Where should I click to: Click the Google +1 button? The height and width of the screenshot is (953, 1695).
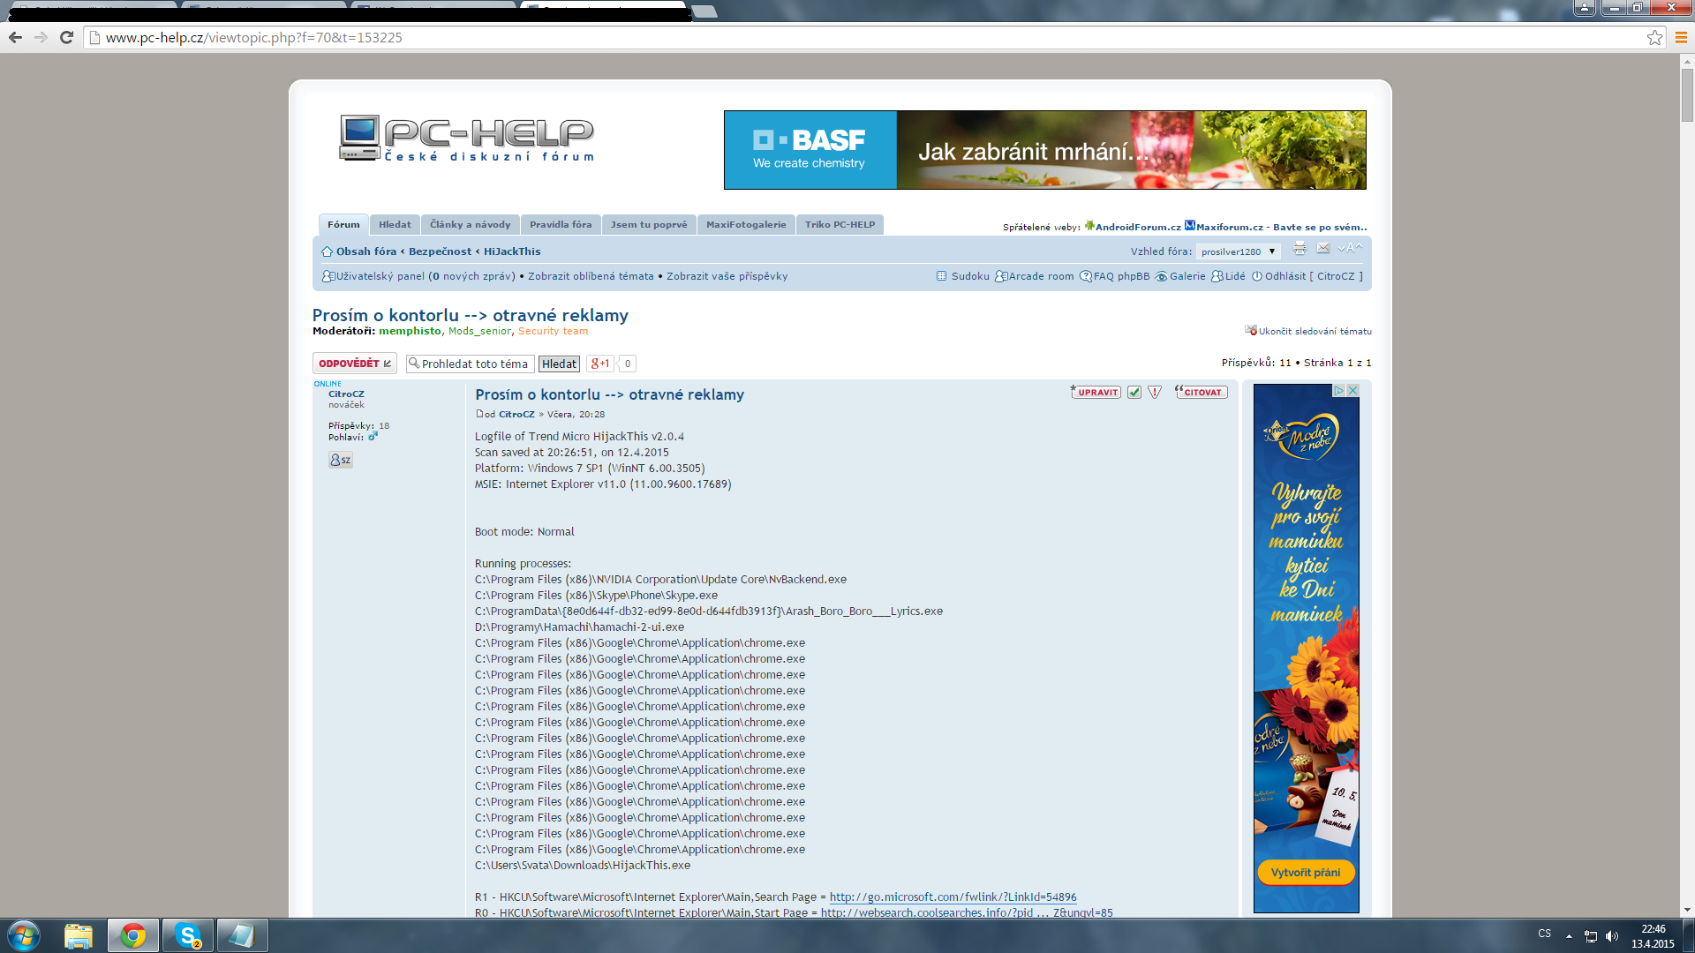pos(600,364)
